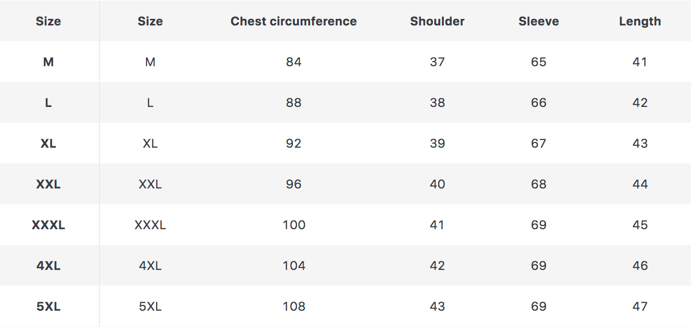This screenshot has width=696, height=327.
Task: Click length value 43 for size XL
Action: coord(640,144)
